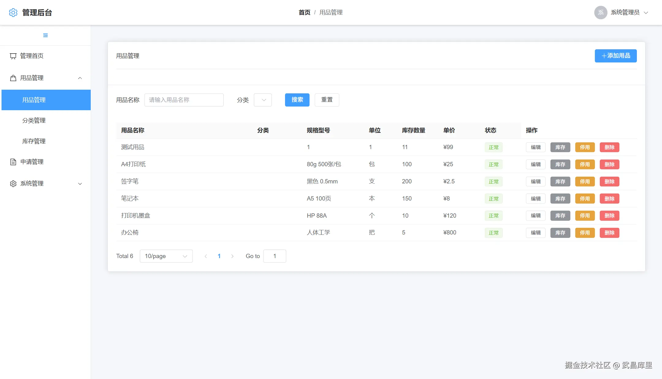662x379 pixels.
Task: Open the 分类 filter dropdown
Action: pyautogui.click(x=263, y=100)
